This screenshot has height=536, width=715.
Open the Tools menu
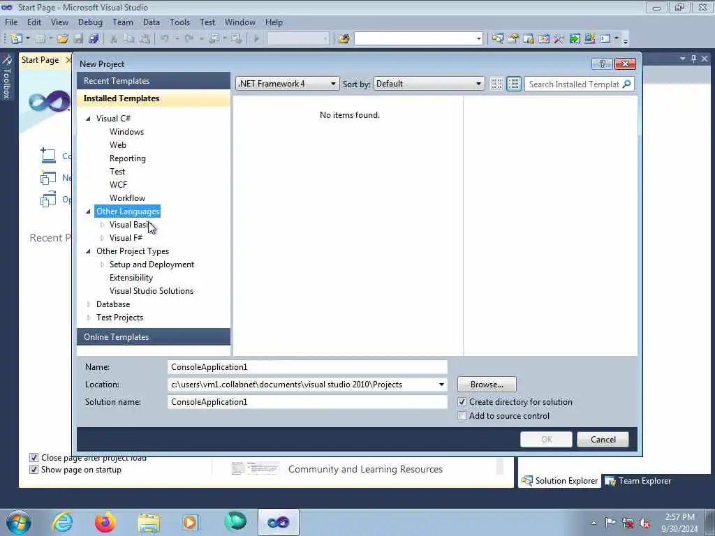point(179,22)
